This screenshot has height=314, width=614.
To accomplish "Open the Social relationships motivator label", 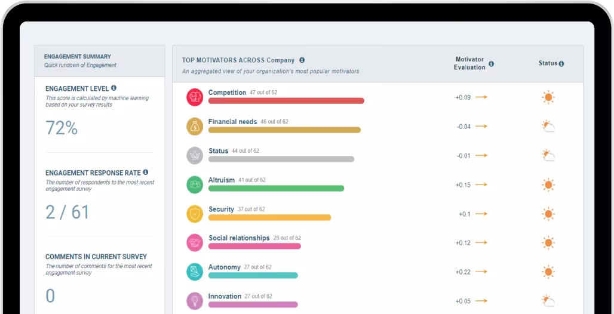I will (x=239, y=238).
